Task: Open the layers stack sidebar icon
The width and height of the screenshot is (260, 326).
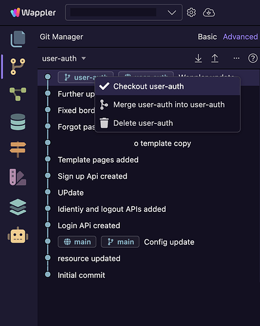Action: (18, 207)
